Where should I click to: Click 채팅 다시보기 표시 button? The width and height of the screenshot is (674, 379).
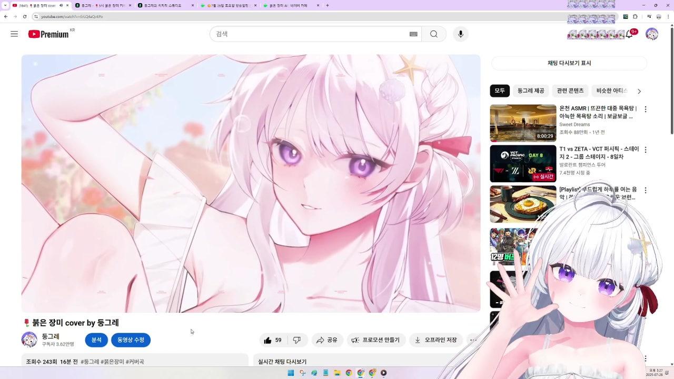tap(569, 63)
